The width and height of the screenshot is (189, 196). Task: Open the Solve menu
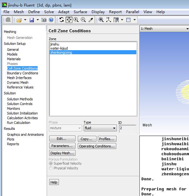pos(49,12)
